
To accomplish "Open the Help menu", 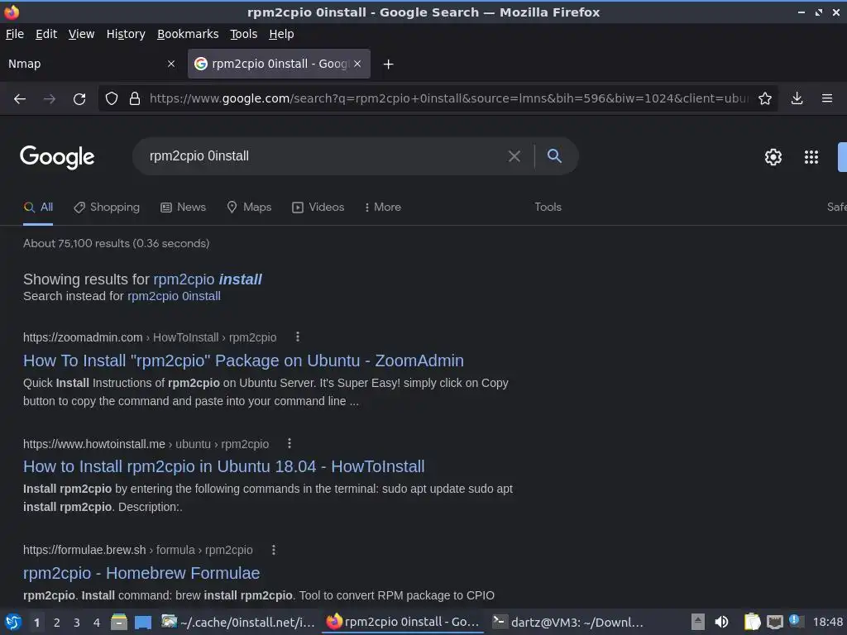I will point(281,34).
